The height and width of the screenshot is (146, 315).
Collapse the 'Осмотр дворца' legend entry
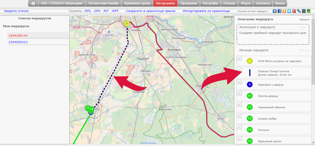click(x=239, y=93)
